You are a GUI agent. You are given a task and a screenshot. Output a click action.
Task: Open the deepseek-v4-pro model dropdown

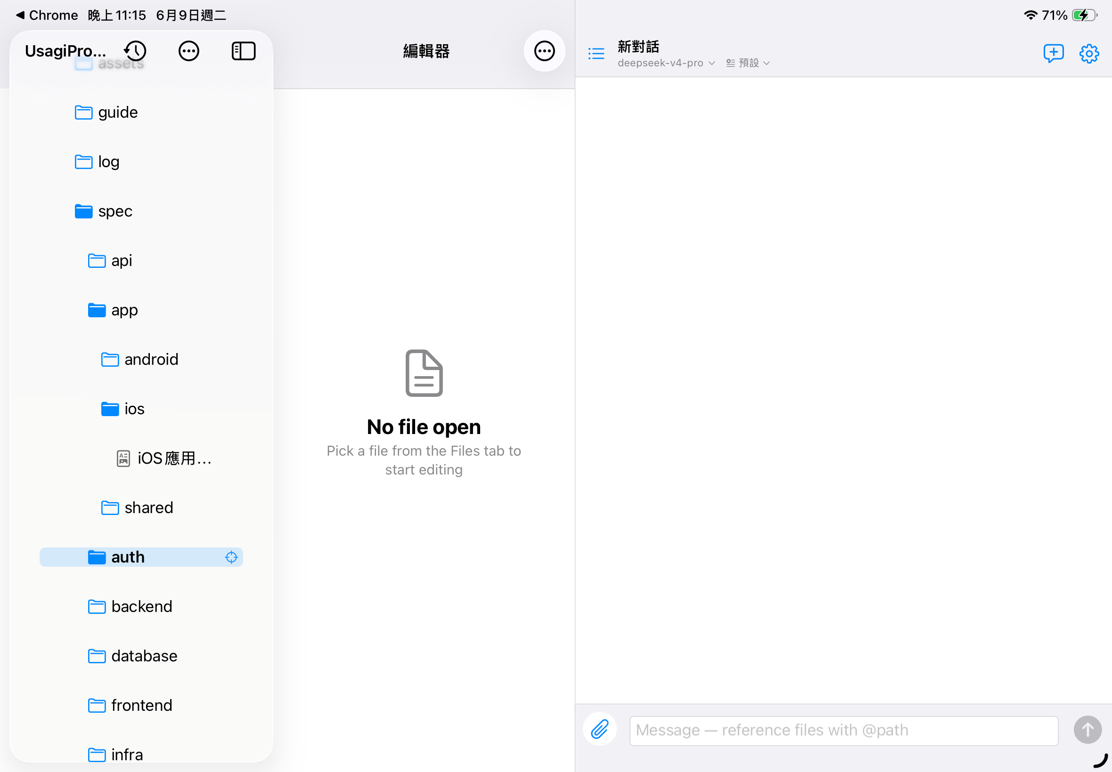[x=666, y=63]
